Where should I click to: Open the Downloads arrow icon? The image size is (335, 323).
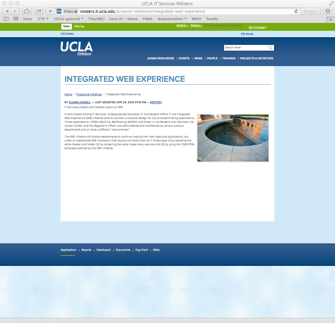[328, 11]
